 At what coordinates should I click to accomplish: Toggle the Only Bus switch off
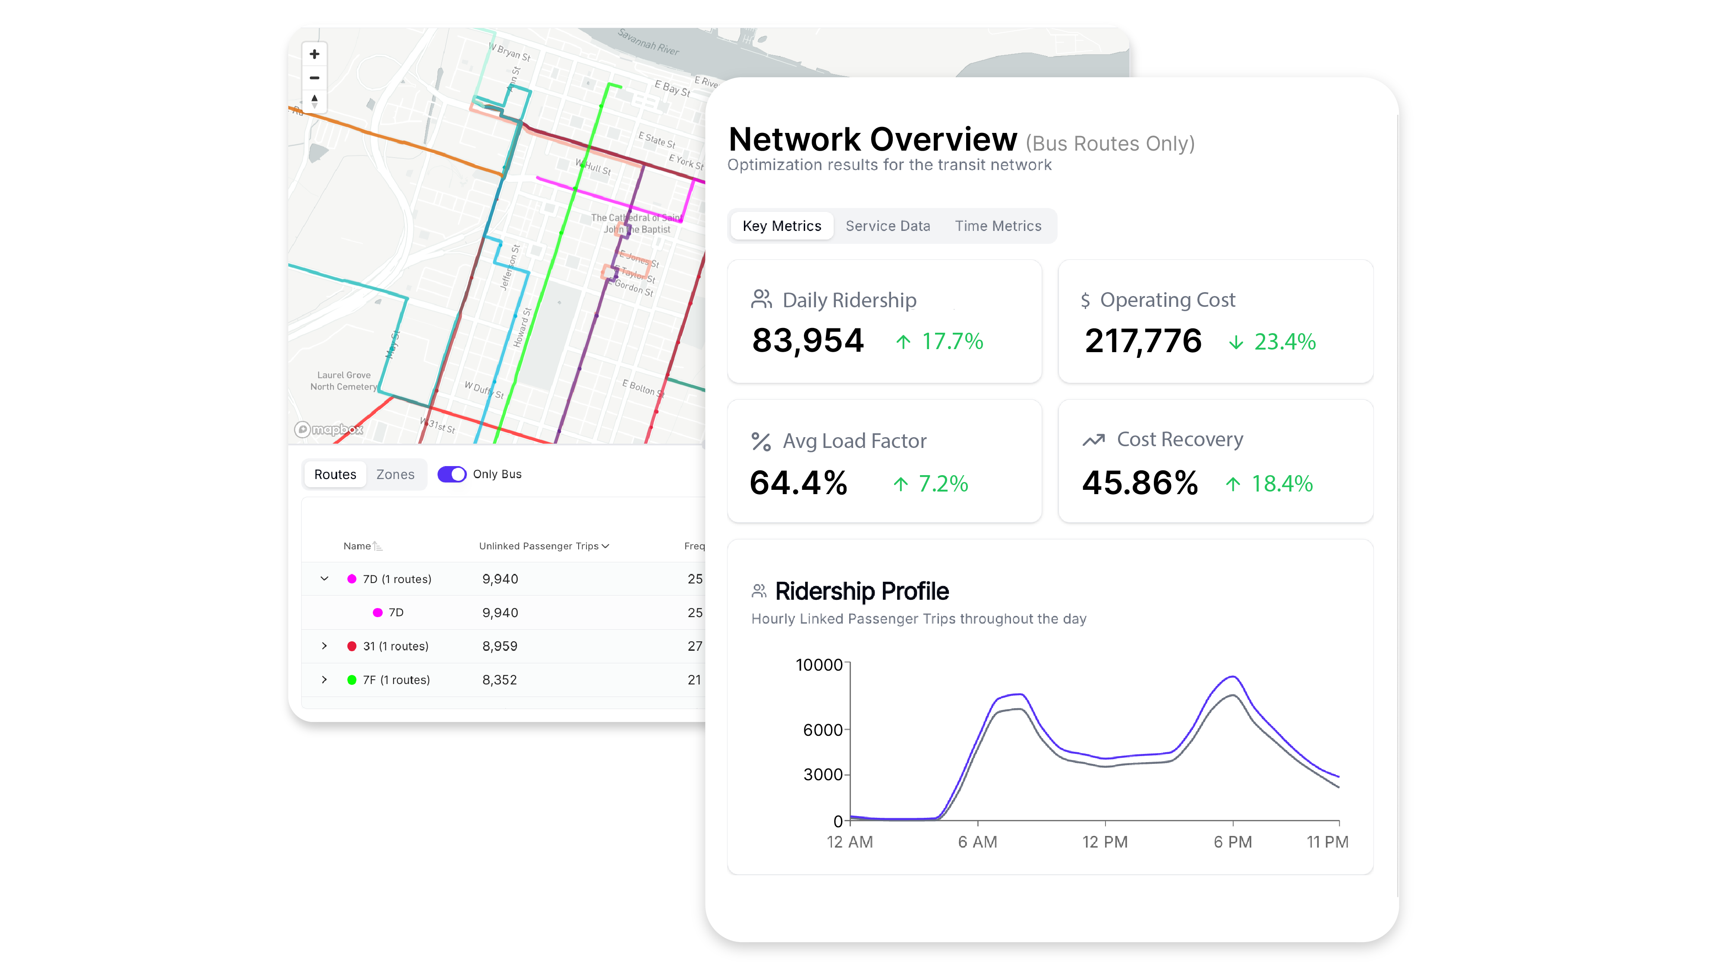[452, 474]
